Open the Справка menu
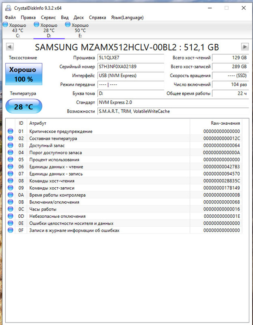The width and height of the screenshot is (253, 325). click(97, 17)
